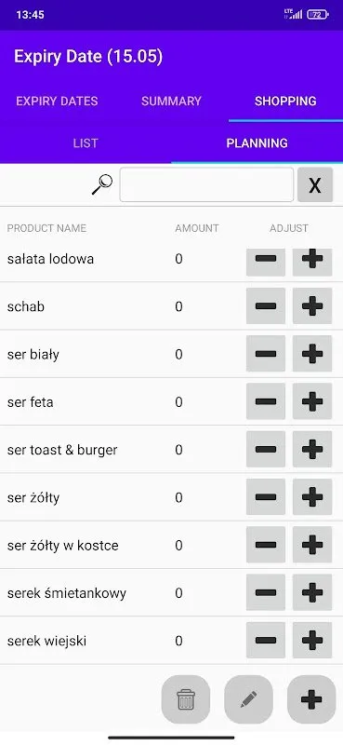Decrease amount of ser żółty
Viewport: 343px width, 745px height.
coord(266,497)
